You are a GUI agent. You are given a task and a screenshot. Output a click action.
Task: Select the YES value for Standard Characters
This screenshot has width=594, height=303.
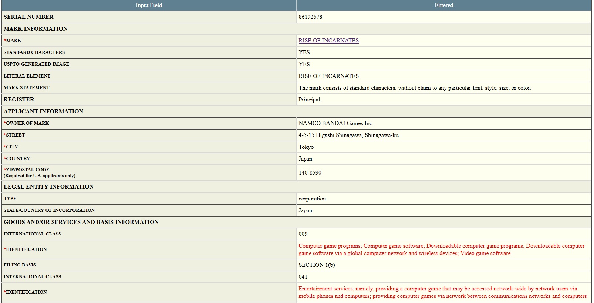[304, 52]
